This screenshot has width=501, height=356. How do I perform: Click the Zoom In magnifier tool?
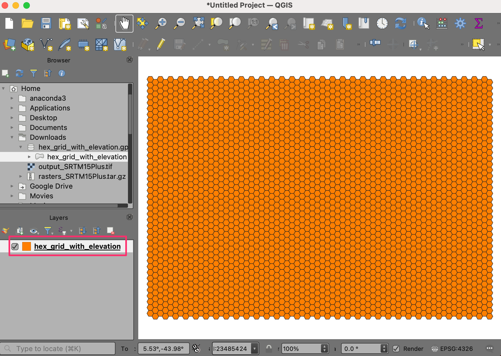point(161,24)
